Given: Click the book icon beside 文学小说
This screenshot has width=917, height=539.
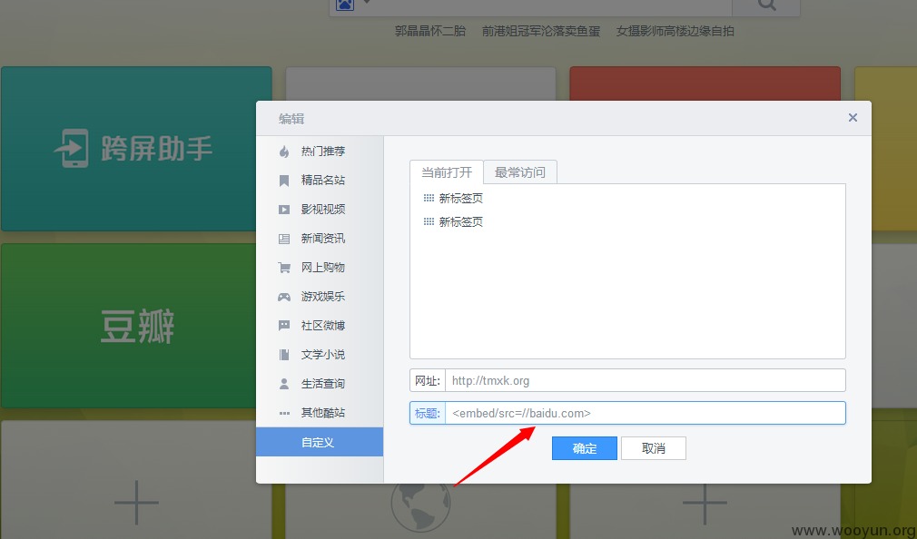Looking at the screenshot, I should (284, 354).
